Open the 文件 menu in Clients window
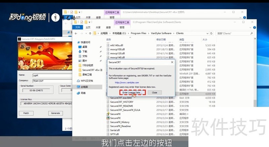Screen dimensions: 269x147 pos(78,27)
